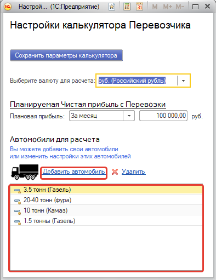Image resolution: width=216 pixels, height=280 pixels.
Task: Click the M- memory subtract button
Action: tap(180, 7)
